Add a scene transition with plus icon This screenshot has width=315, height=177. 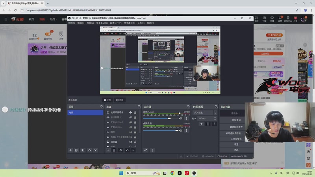pyautogui.click(x=201, y=124)
